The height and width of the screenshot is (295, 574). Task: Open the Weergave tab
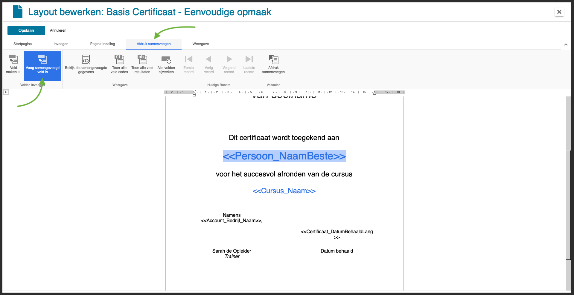tap(200, 44)
